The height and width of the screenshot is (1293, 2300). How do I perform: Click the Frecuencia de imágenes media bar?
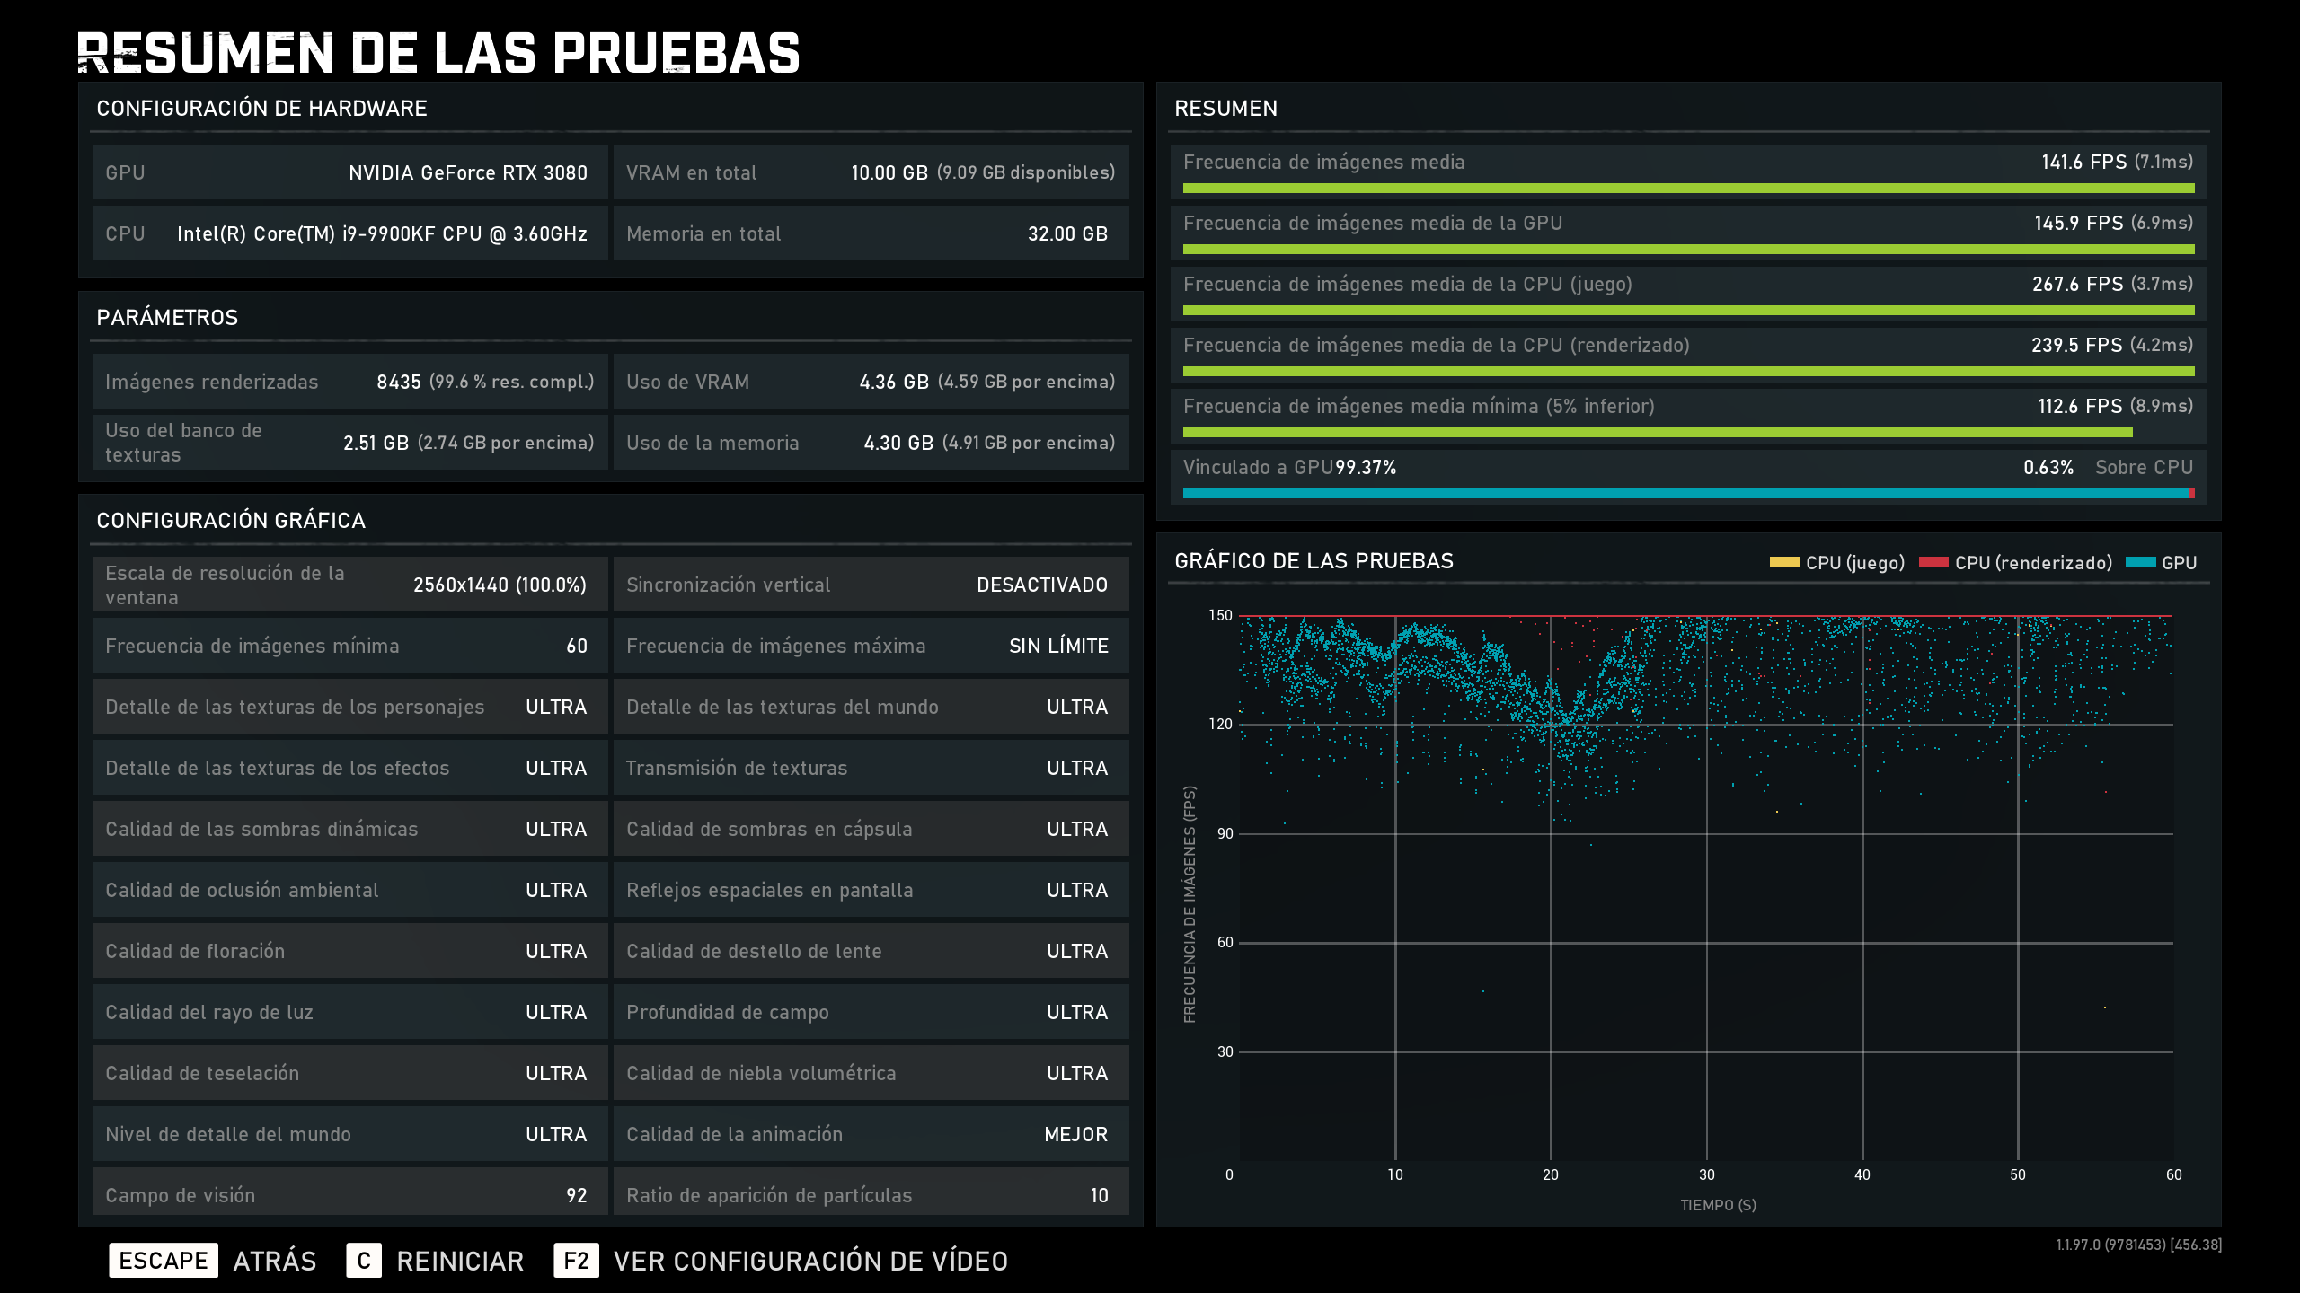1687,189
